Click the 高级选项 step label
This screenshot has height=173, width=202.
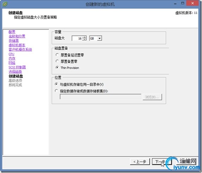[15, 81]
